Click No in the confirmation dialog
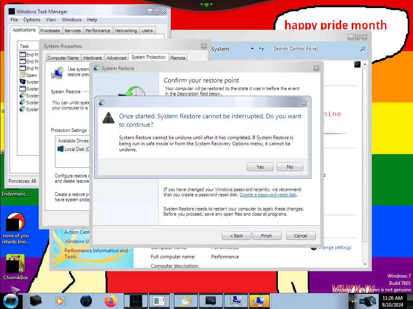 290,167
